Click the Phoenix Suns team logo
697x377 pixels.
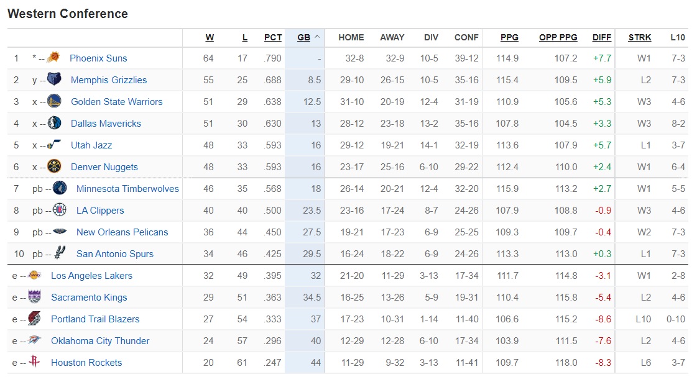[x=53, y=58]
